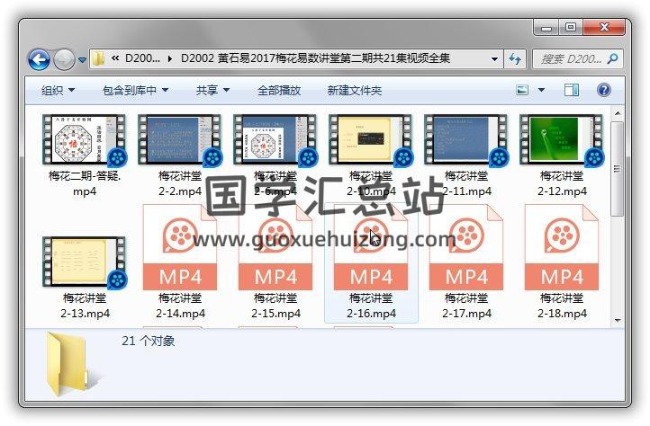The image size is (650, 426).
Task: Close the Explorer window
Action: click(x=603, y=27)
